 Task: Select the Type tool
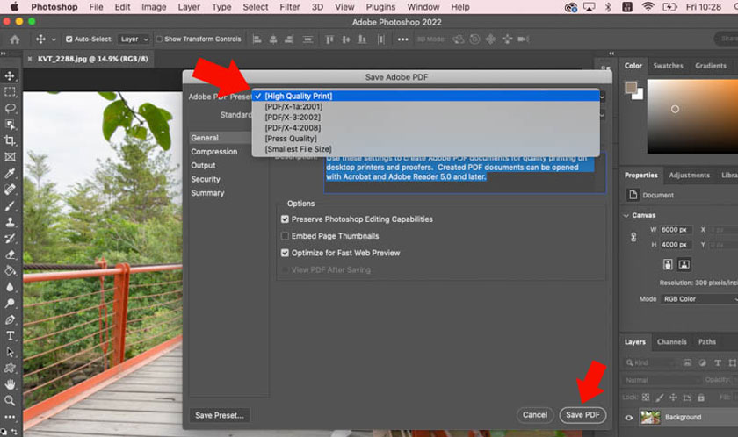click(x=10, y=335)
